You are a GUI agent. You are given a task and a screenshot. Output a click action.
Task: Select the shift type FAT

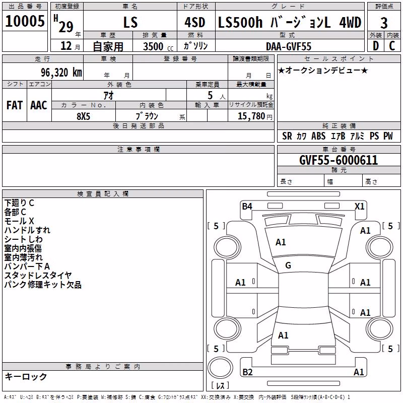point(15,105)
